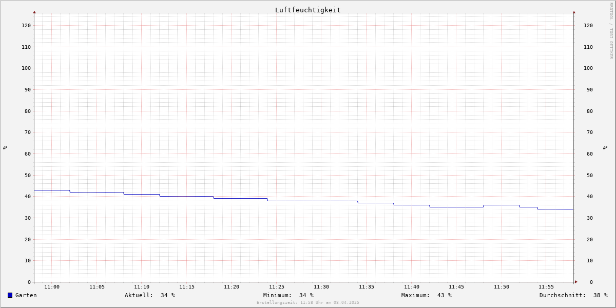
Task: Select the 11:15 time axis label
Action: click(x=187, y=287)
